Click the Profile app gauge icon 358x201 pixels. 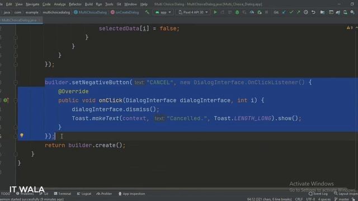click(252, 12)
